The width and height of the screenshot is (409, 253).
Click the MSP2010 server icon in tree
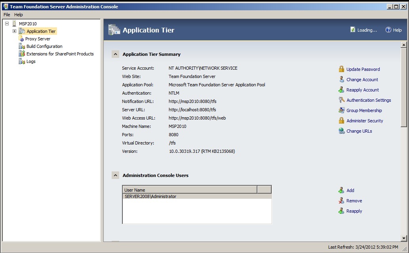(x=14, y=23)
